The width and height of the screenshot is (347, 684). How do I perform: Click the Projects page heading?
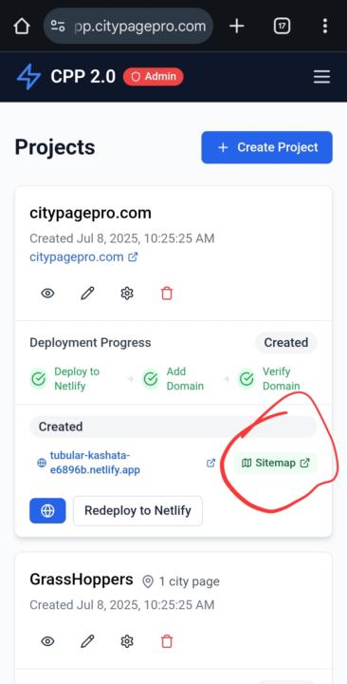pyautogui.click(x=55, y=147)
